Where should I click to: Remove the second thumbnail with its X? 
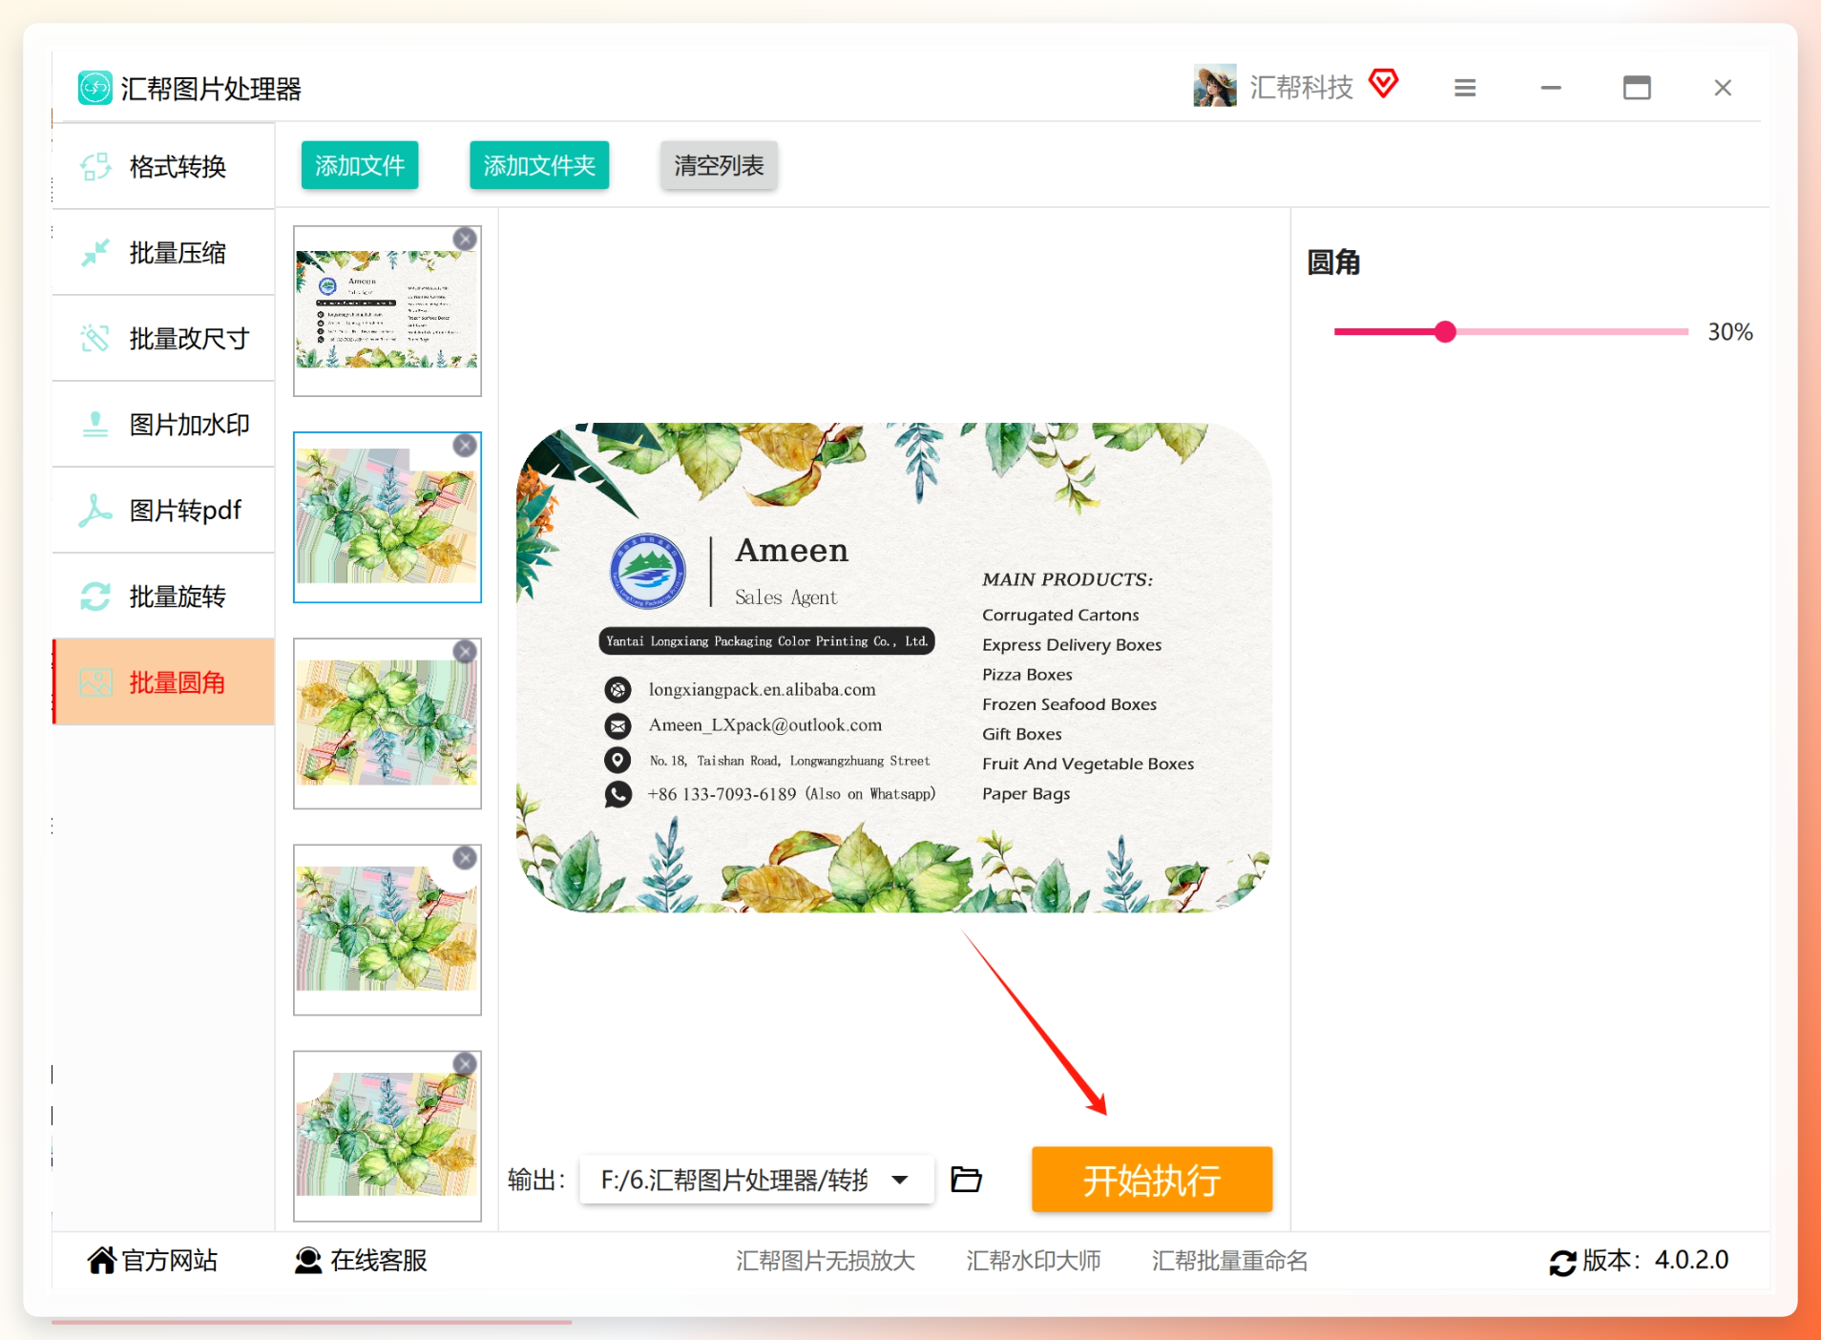click(x=465, y=445)
